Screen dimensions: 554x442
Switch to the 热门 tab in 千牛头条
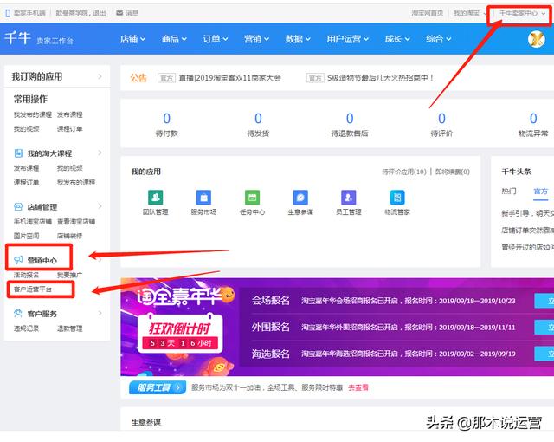pyautogui.click(x=509, y=192)
